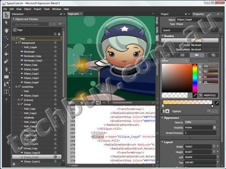The image size is (226, 169).
Task: Switch to the Project panel tab
Action: (x=165, y=14)
